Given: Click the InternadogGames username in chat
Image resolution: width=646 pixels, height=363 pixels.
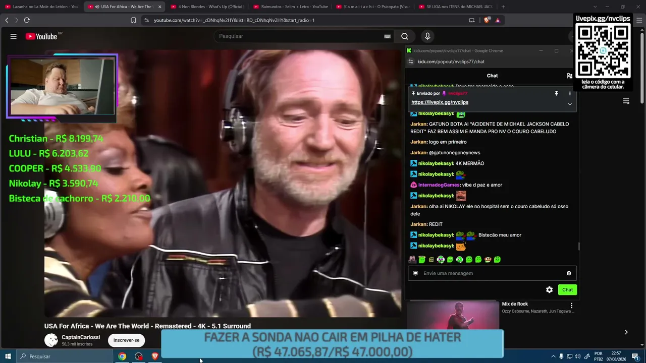Looking at the screenshot, I should click(x=439, y=185).
